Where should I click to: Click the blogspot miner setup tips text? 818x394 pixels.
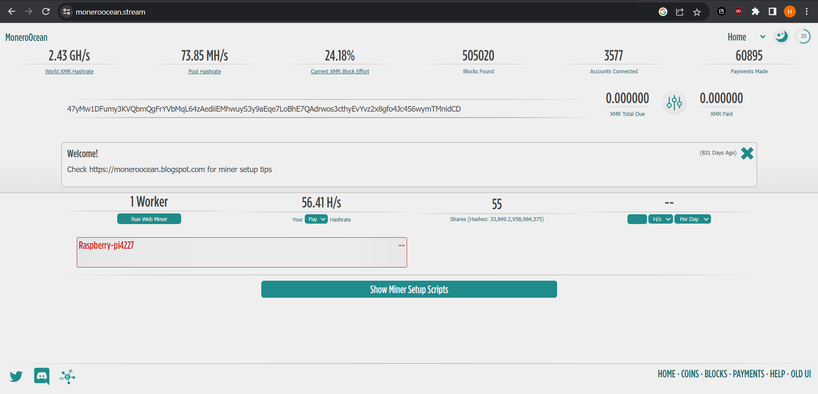[x=169, y=170]
